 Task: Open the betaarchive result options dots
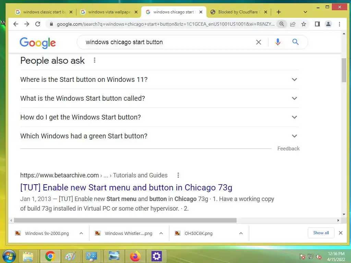point(178,175)
